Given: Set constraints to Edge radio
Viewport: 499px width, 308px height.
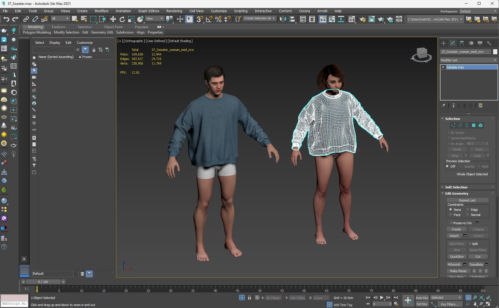Looking at the screenshot, I should [467, 209].
